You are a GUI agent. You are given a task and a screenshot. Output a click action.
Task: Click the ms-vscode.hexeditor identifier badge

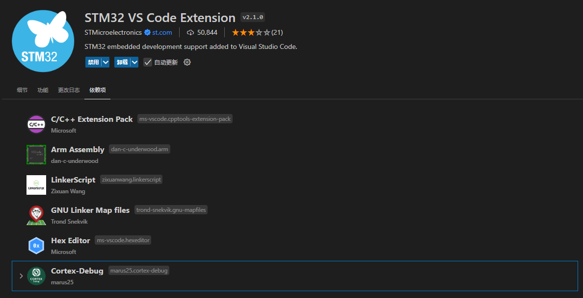click(123, 241)
